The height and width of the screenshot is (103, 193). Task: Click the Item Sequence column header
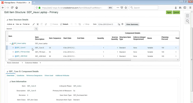55,38
